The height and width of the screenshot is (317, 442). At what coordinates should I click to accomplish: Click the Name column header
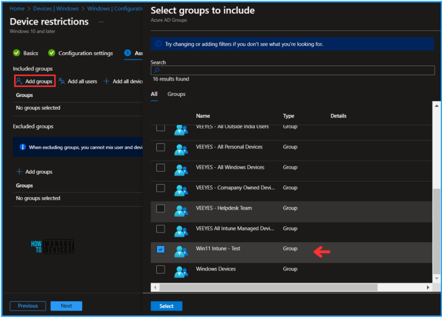pyautogui.click(x=203, y=116)
